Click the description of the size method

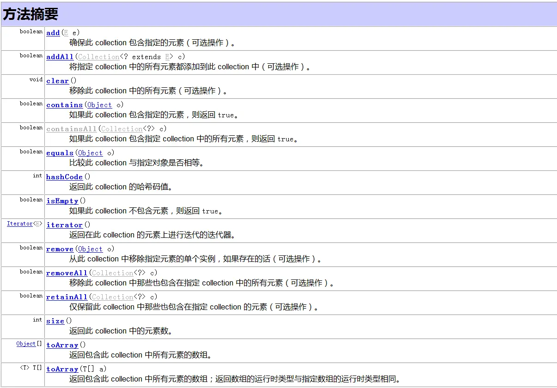121,331
